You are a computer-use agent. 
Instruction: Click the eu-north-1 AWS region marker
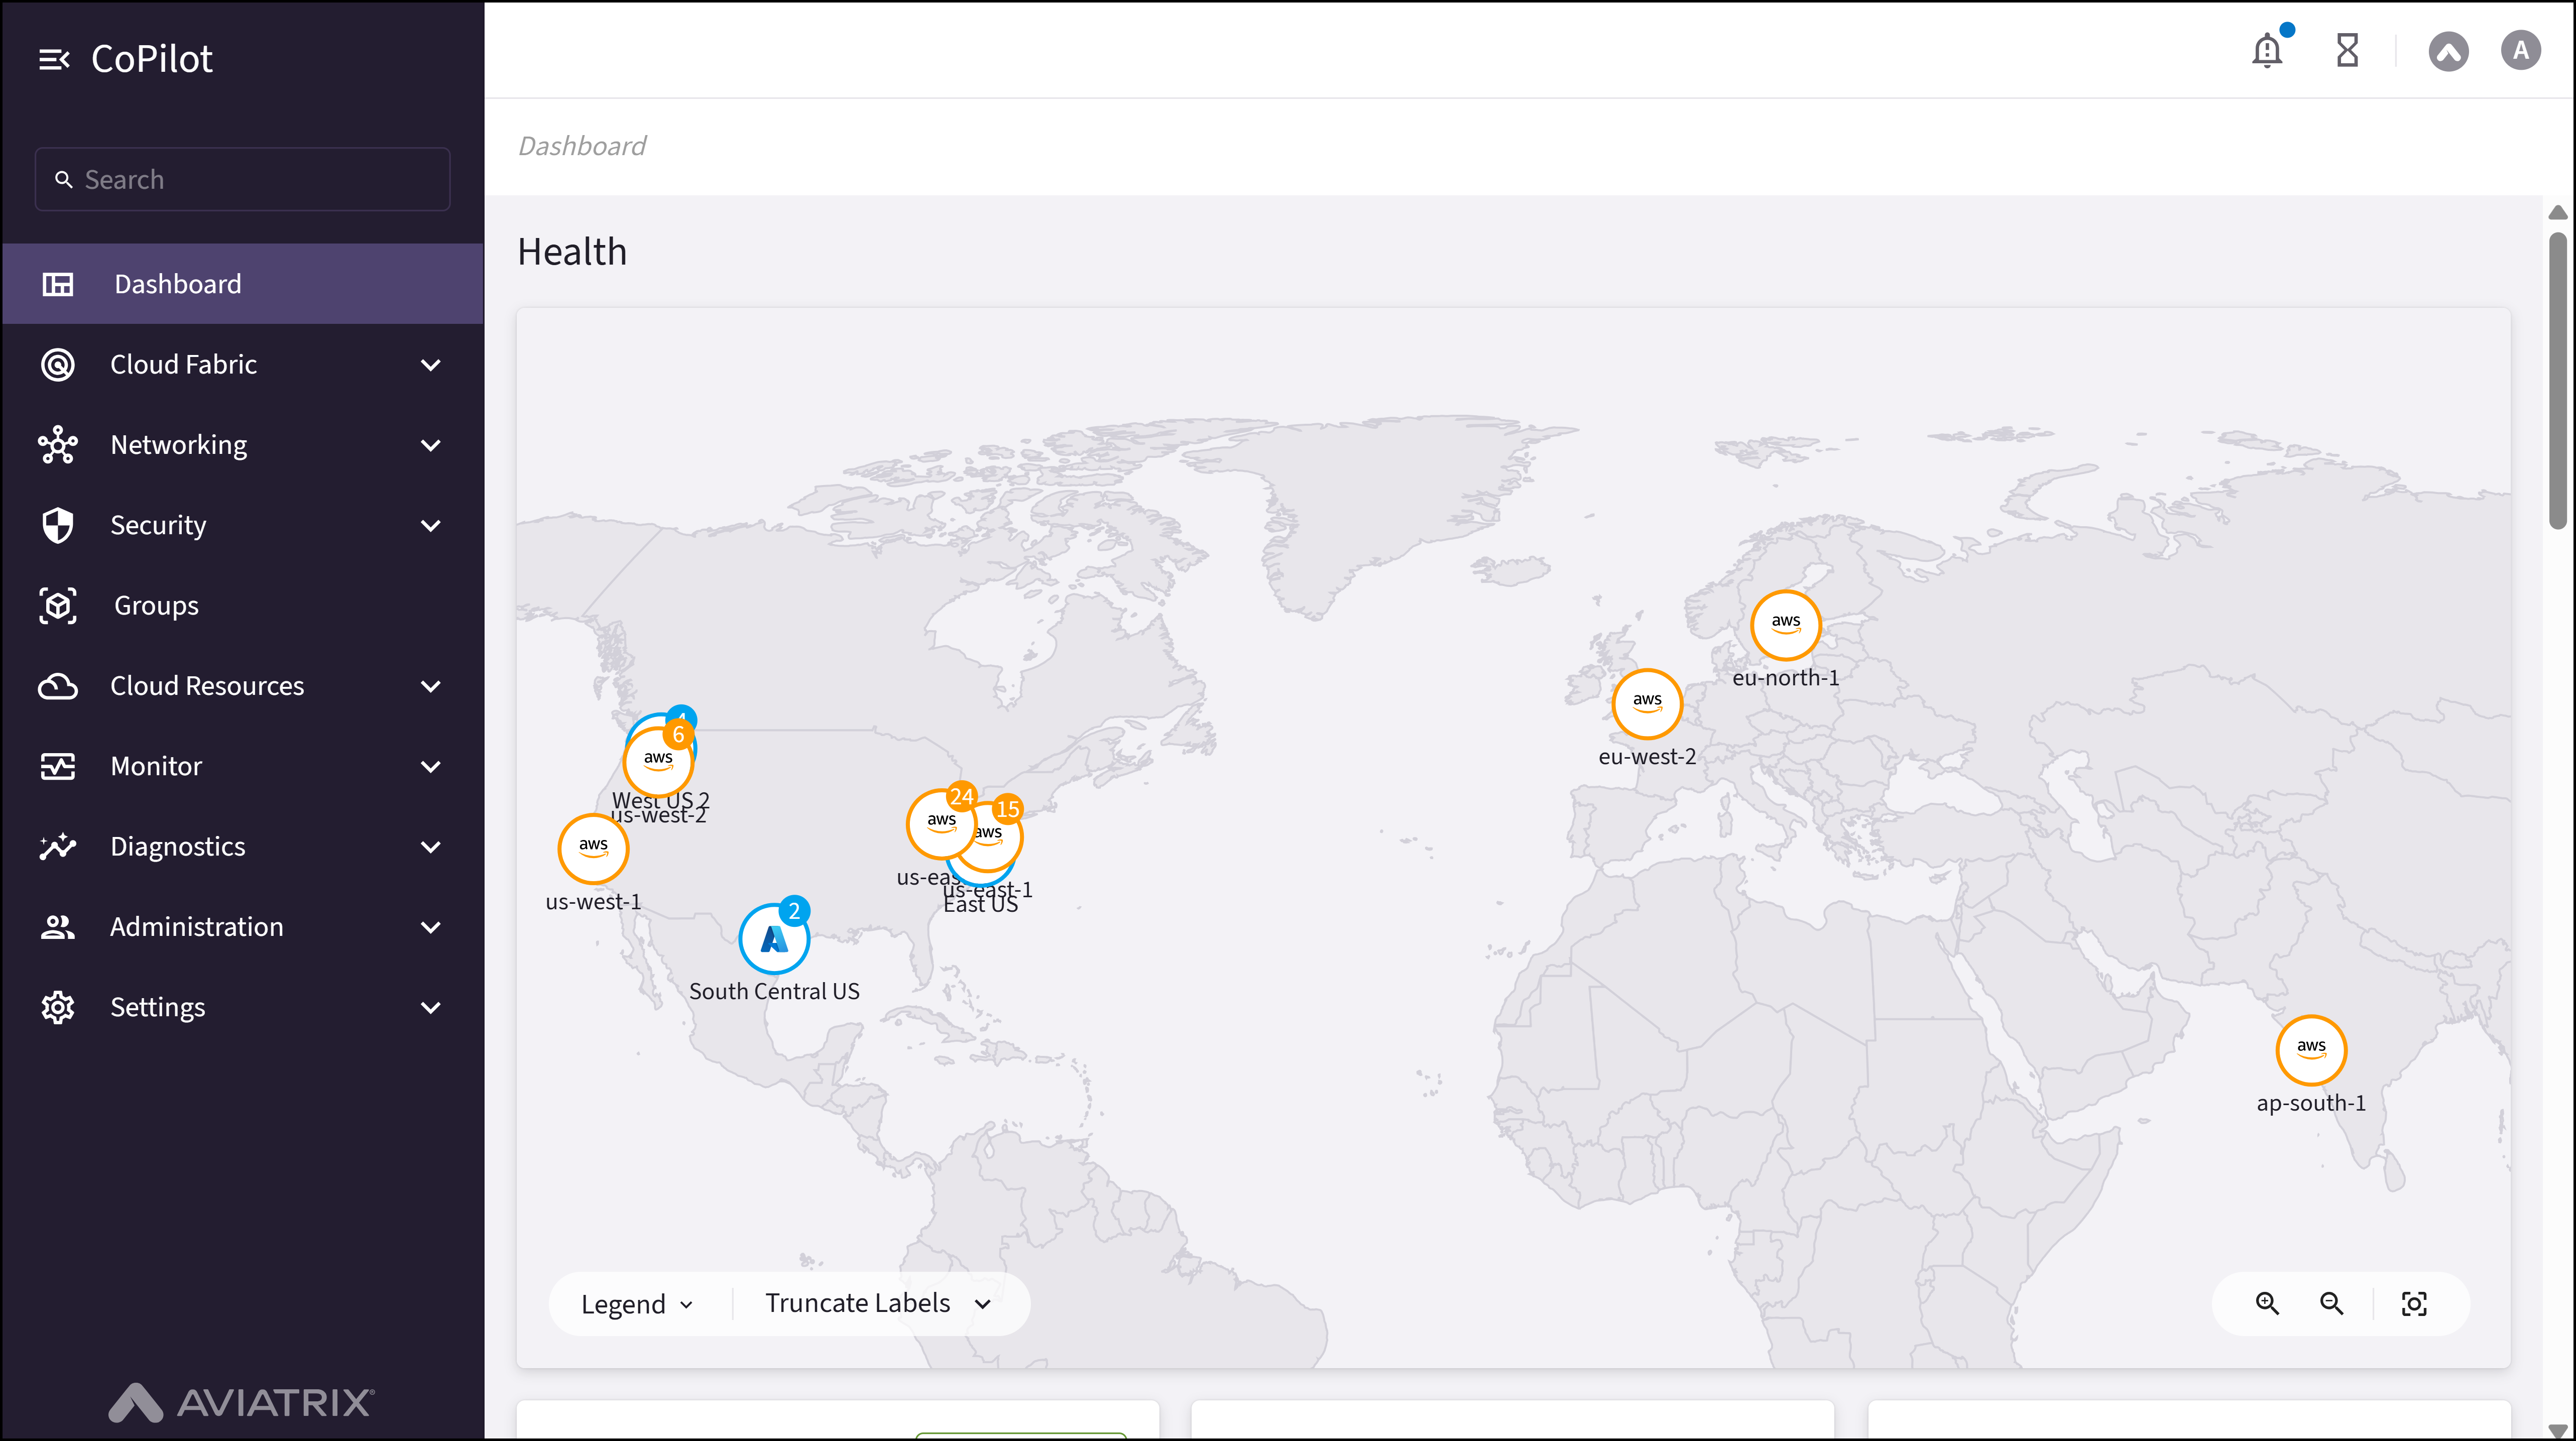1786,624
